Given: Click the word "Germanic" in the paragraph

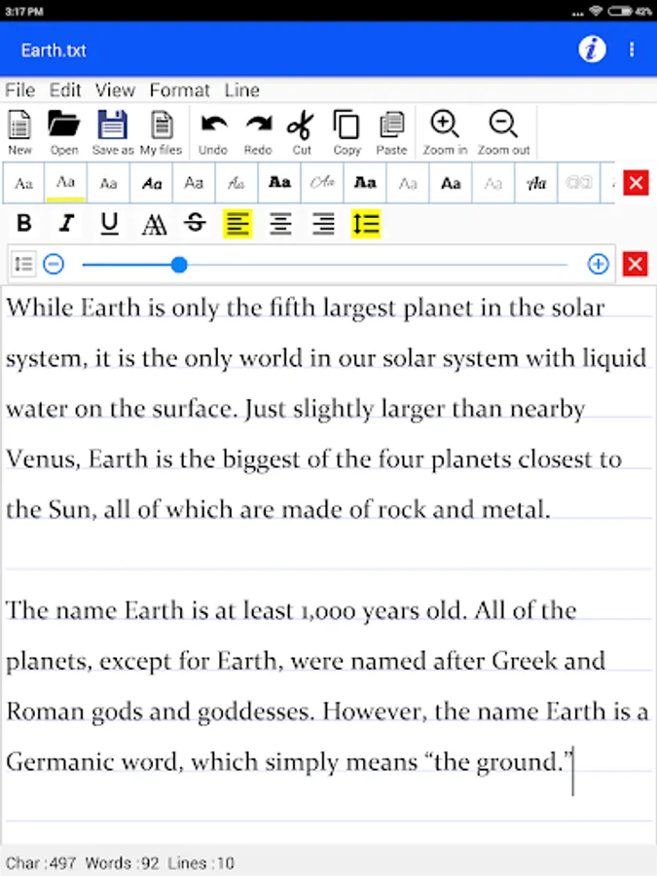Looking at the screenshot, I should point(60,762).
